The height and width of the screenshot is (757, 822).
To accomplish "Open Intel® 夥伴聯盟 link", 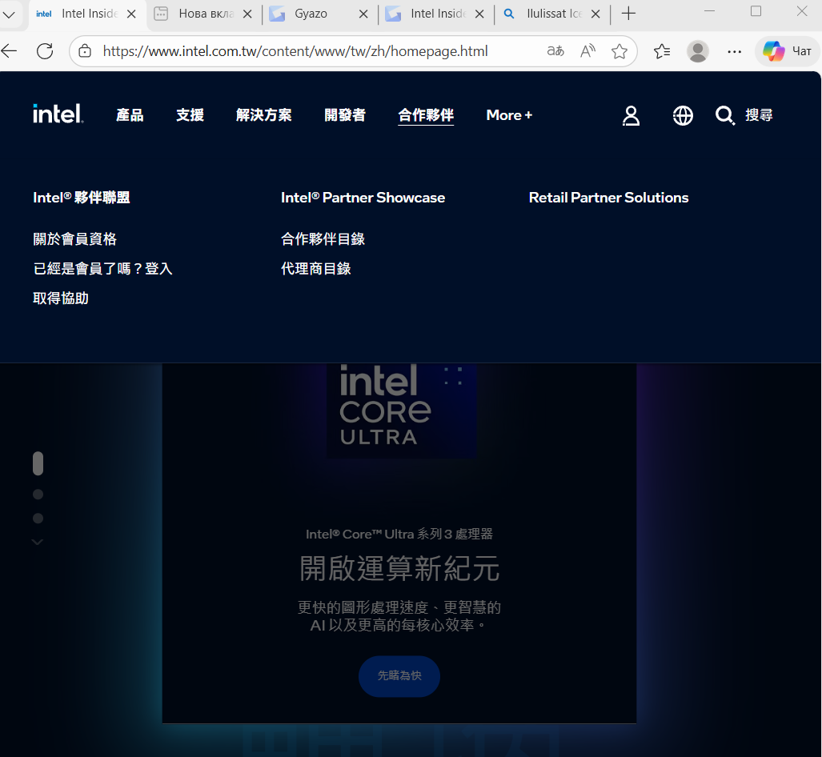I will 82,198.
